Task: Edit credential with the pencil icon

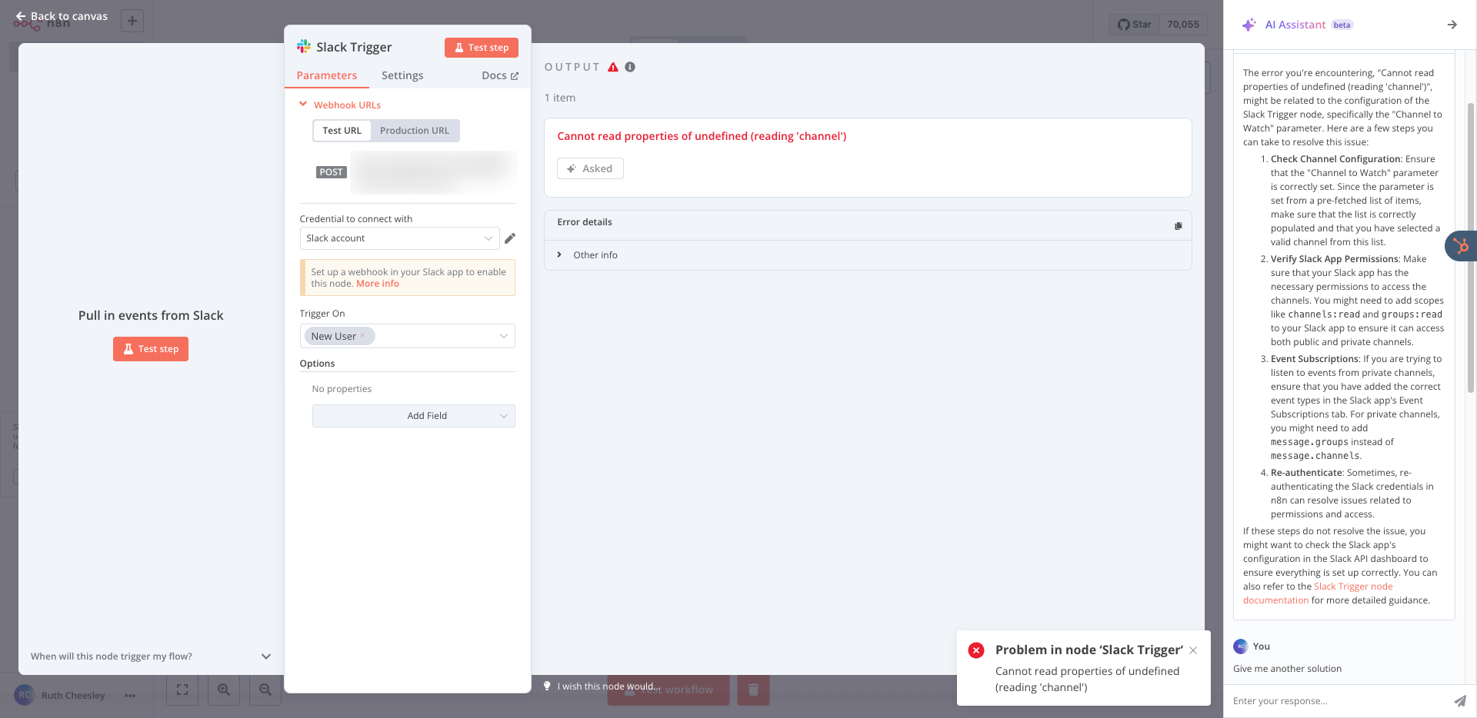Action: click(510, 238)
